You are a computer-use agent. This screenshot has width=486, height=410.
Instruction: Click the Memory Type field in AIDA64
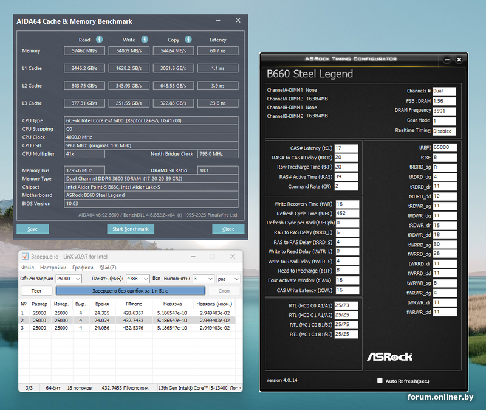[x=151, y=178]
